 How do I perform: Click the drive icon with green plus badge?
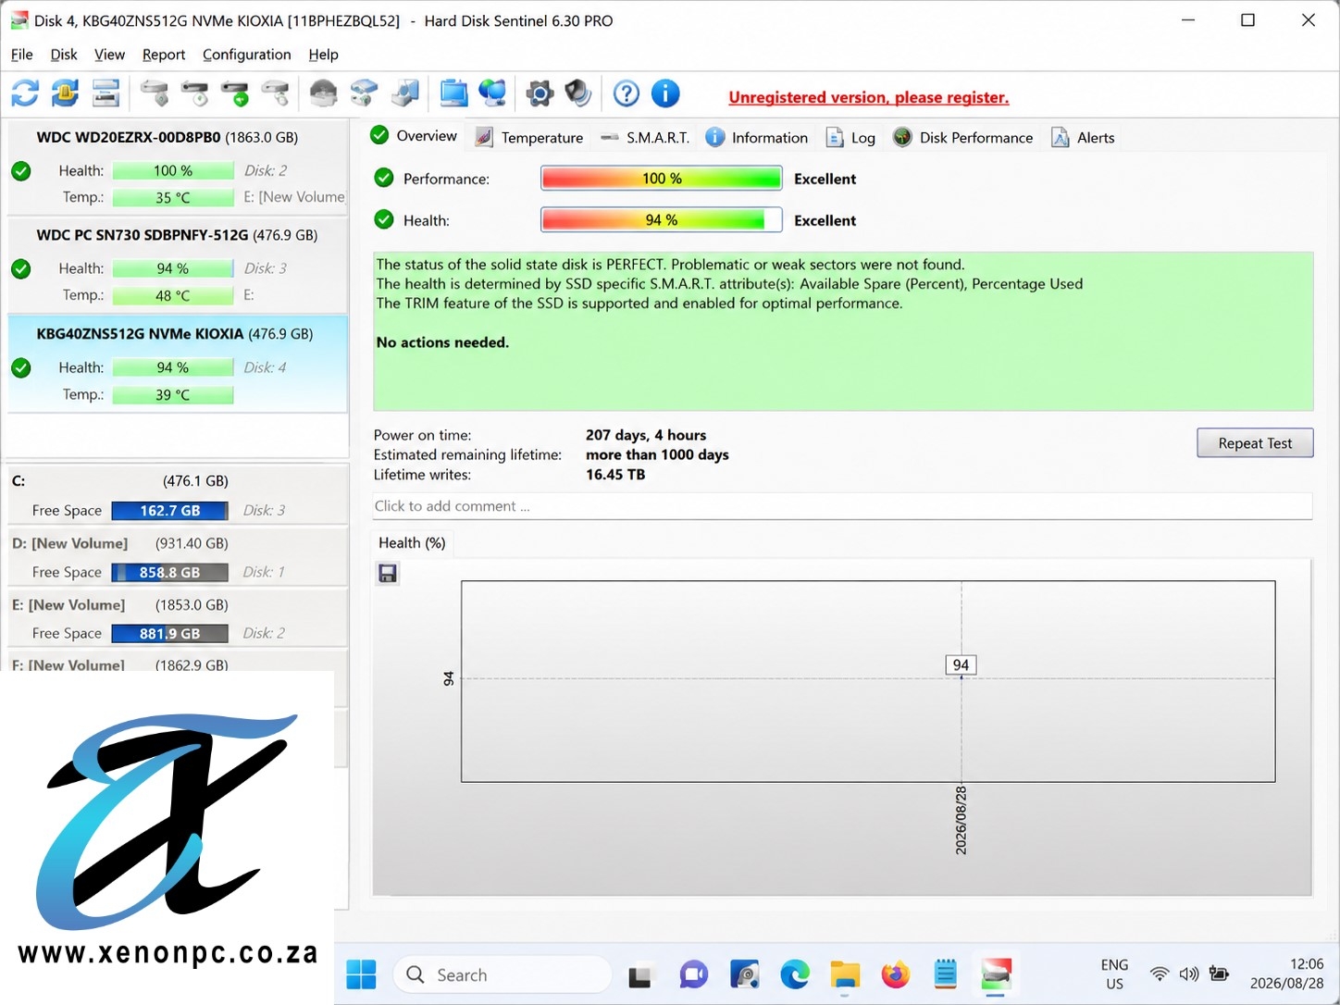pos(236,93)
